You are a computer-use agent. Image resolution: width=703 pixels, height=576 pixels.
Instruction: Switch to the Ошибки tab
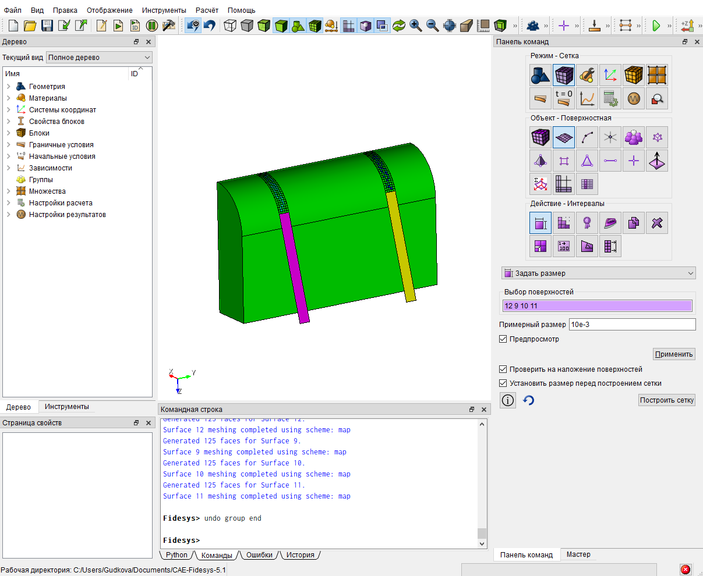pos(259,555)
